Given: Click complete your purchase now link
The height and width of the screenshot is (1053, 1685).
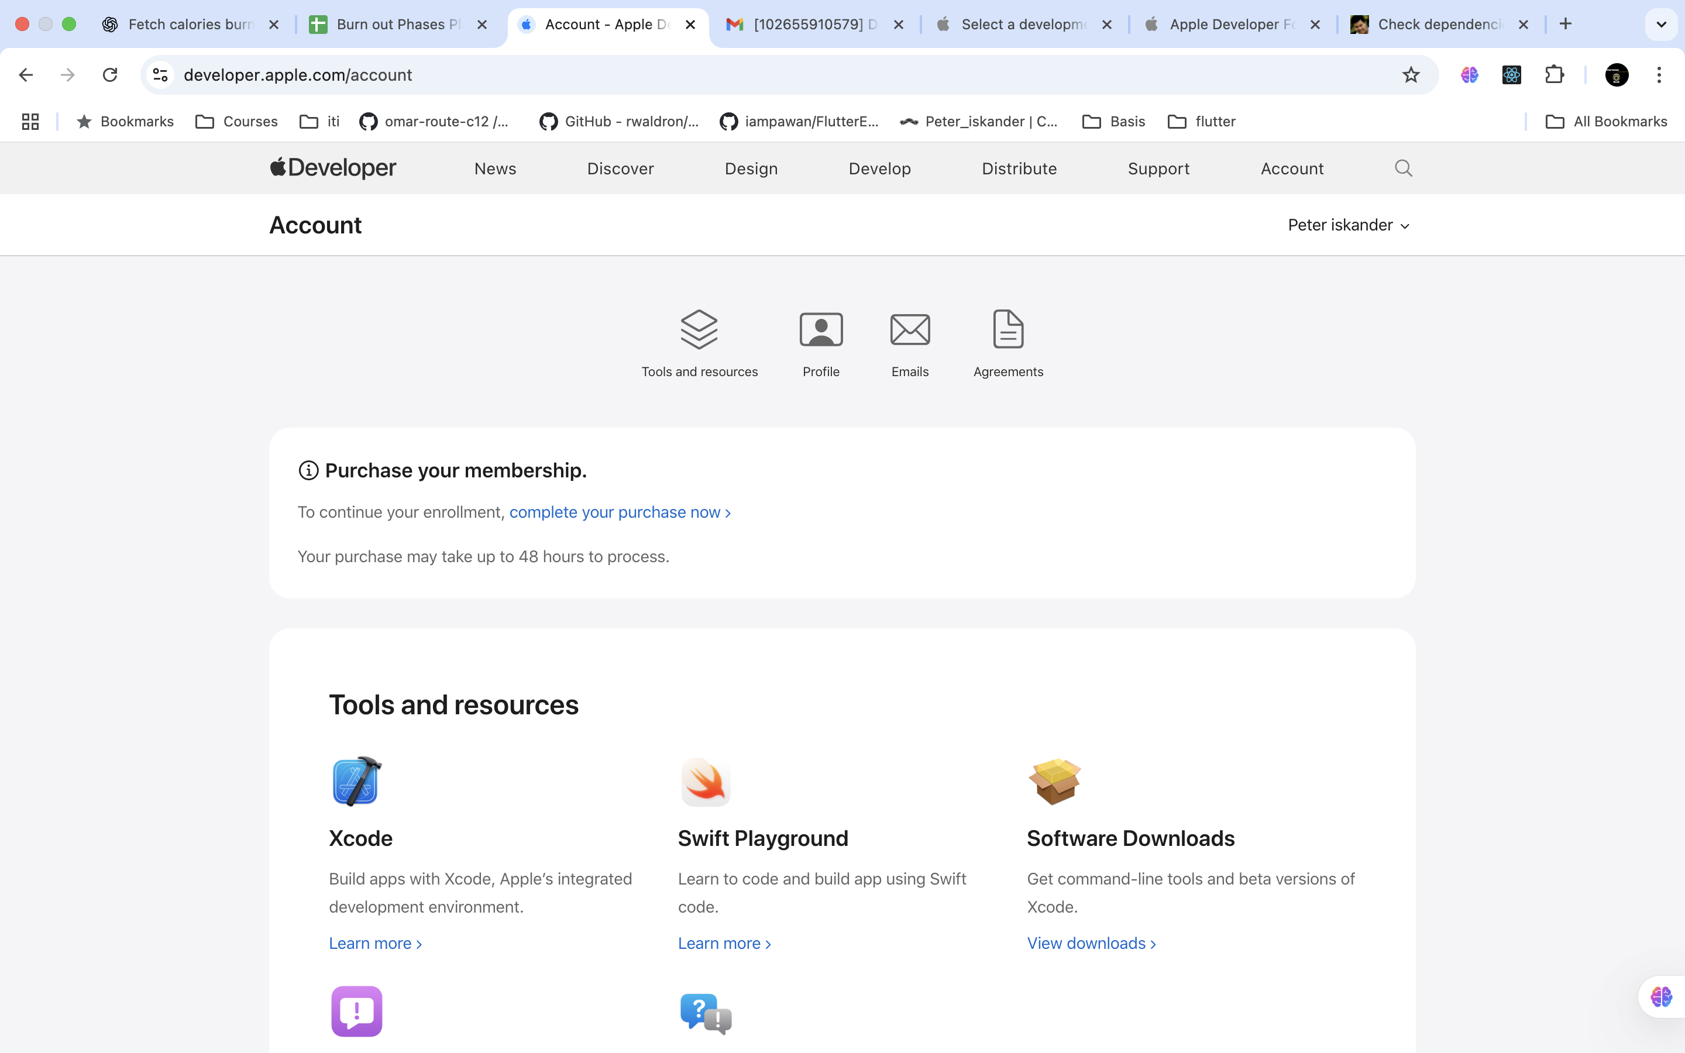Looking at the screenshot, I should click(620, 512).
